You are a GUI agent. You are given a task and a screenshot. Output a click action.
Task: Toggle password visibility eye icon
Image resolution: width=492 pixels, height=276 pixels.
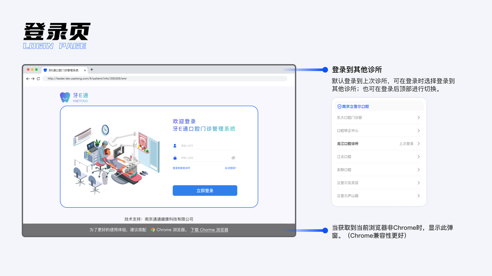[233, 158]
